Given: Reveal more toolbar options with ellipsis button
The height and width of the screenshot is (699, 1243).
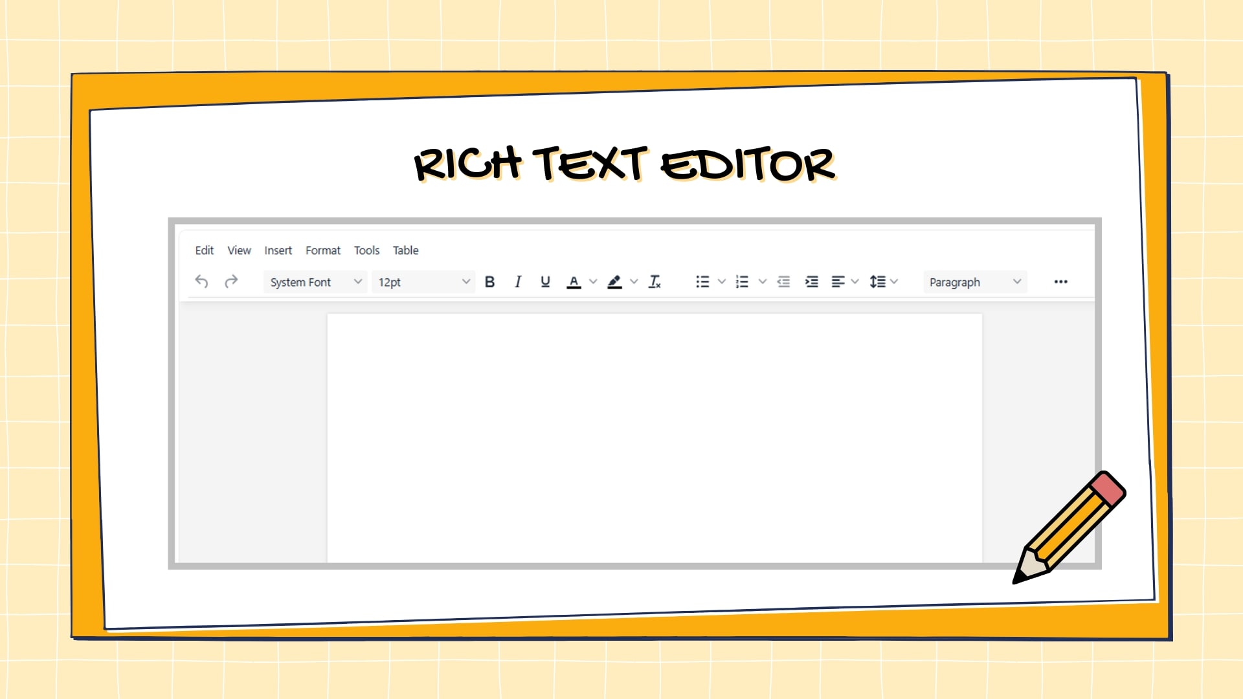Looking at the screenshot, I should [1060, 282].
